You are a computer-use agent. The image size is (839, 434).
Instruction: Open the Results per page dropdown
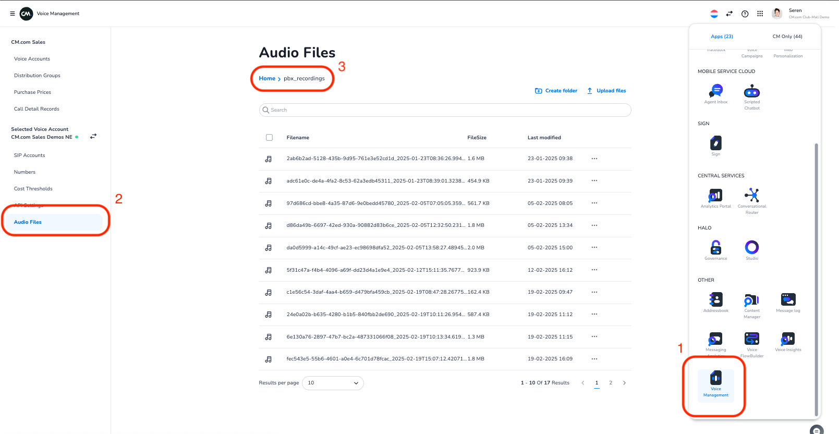(x=333, y=383)
